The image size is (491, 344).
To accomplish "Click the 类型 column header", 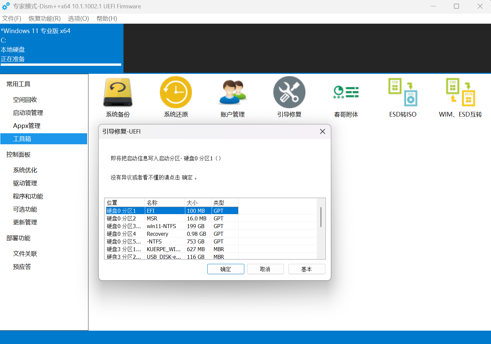I will (x=225, y=203).
